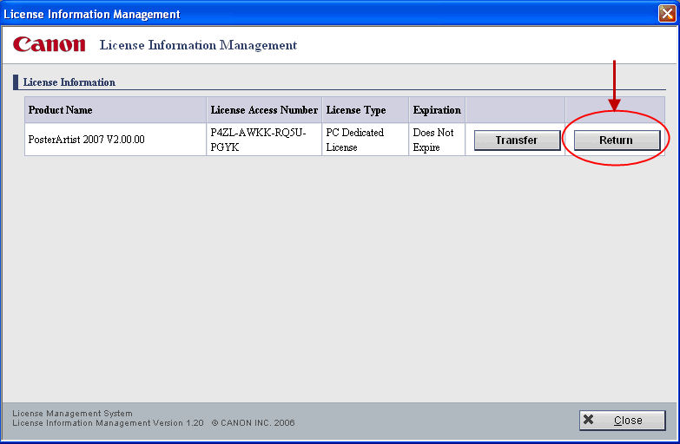The image size is (680, 444).
Task: Click the license access number P4ZL-AWKK-RQ5U-PGYK
Action: 258,140
